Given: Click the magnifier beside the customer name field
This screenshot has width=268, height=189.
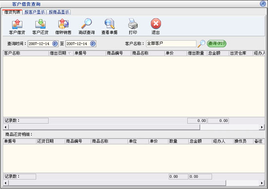Looking at the screenshot, I should coord(202,43).
